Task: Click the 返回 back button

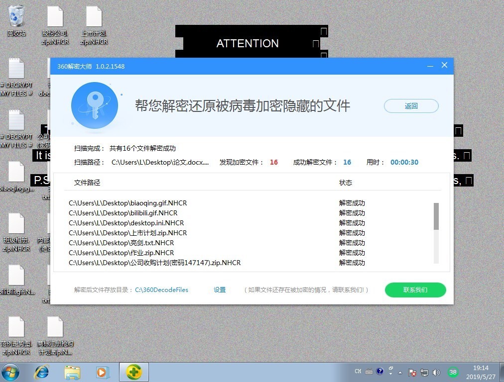Action: pos(411,106)
